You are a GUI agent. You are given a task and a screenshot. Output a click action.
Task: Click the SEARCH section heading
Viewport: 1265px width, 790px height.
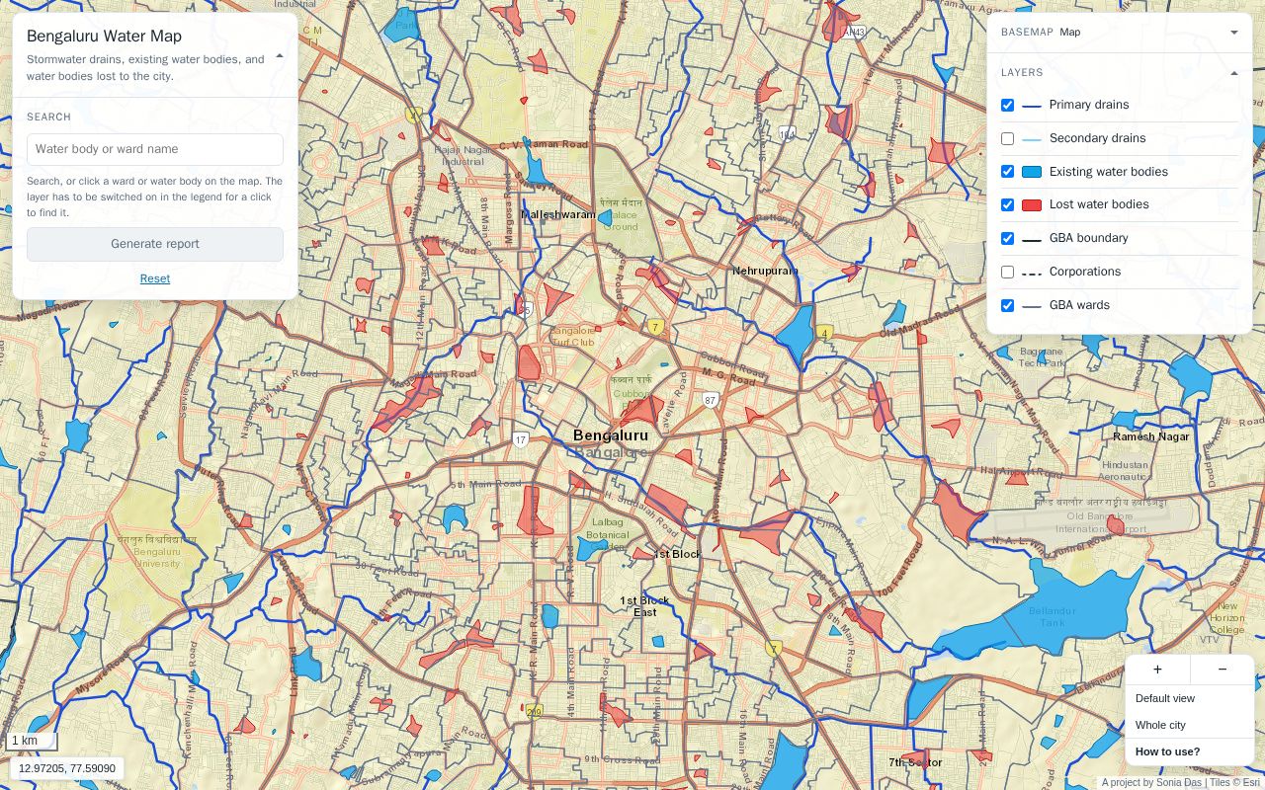coord(49,117)
